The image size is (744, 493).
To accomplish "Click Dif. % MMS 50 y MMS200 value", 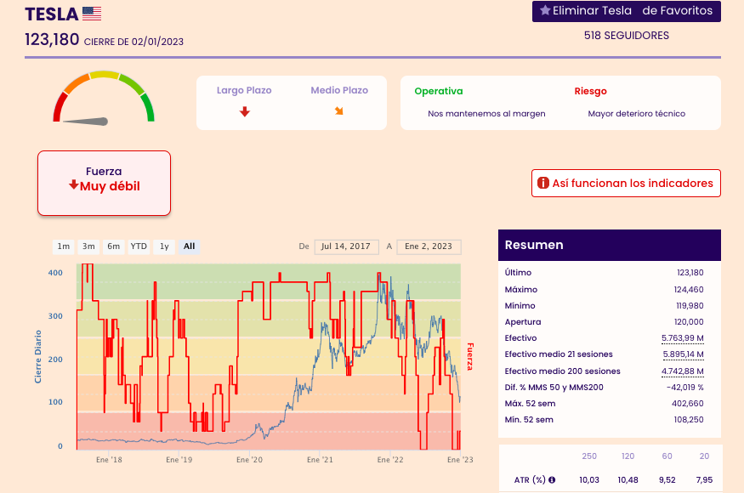I will (684, 388).
